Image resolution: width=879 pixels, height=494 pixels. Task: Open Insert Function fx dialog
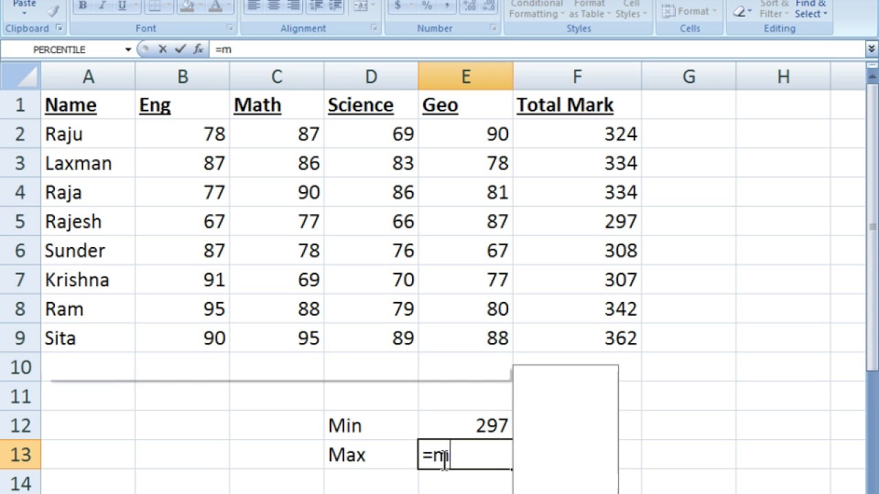coord(198,49)
